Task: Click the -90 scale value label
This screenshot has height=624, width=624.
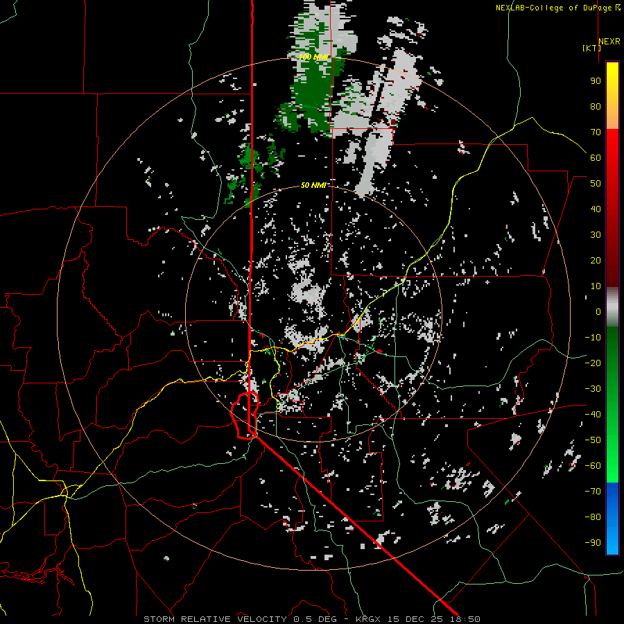Action: 593,543
